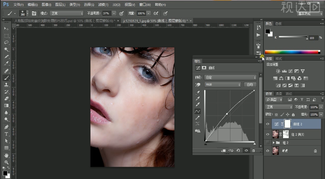Select the Eyedropper tool in toolbox

pyautogui.click(x=6, y=63)
